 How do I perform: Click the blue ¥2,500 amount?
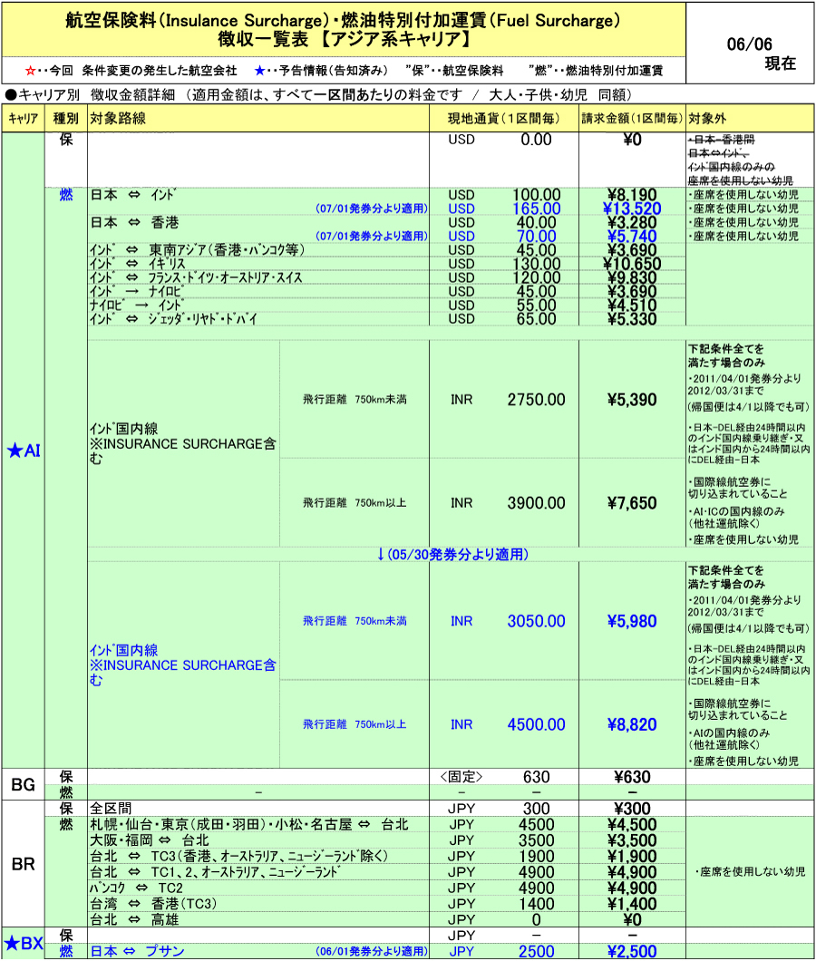pyautogui.click(x=632, y=951)
